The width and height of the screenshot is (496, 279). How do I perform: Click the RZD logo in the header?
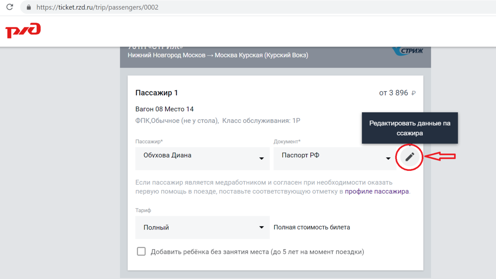pyautogui.click(x=23, y=31)
